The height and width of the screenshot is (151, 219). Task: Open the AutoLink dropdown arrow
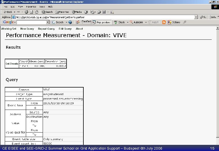146,22
